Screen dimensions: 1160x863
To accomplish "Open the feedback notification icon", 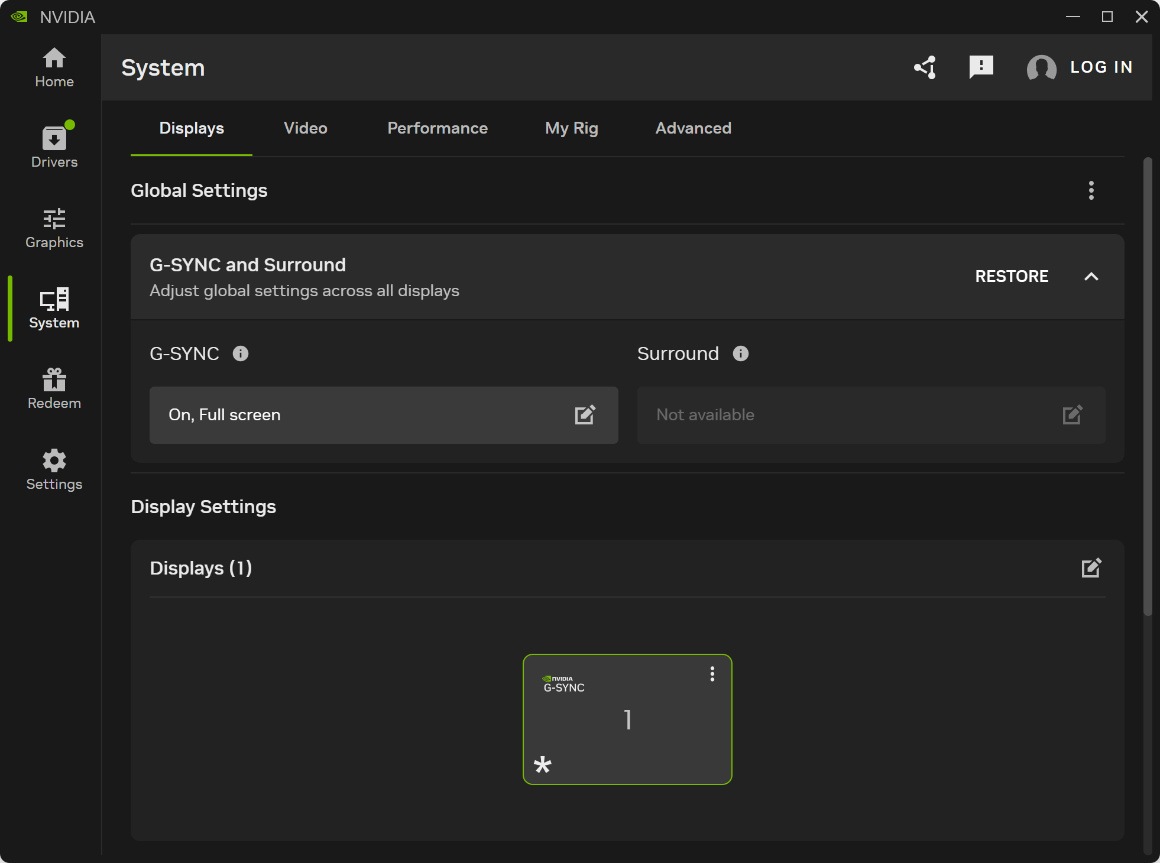I will 981,67.
